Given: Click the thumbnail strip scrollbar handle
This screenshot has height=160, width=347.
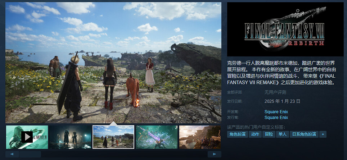Looking at the screenshot, I should [x=30, y=154].
